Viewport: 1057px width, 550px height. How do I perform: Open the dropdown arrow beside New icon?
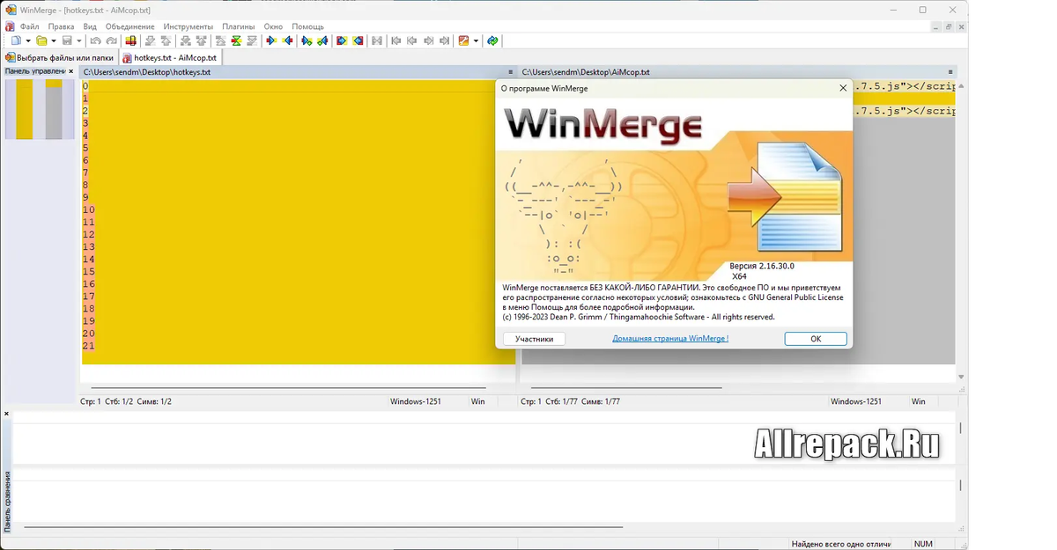[28, 40]
